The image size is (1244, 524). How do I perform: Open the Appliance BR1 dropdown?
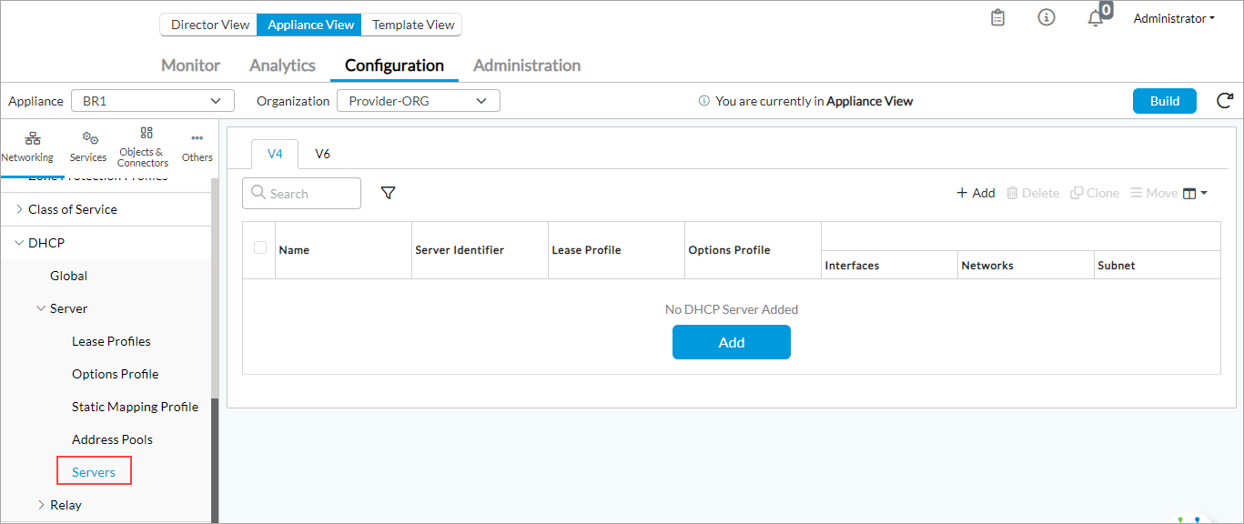coord(152,101)
